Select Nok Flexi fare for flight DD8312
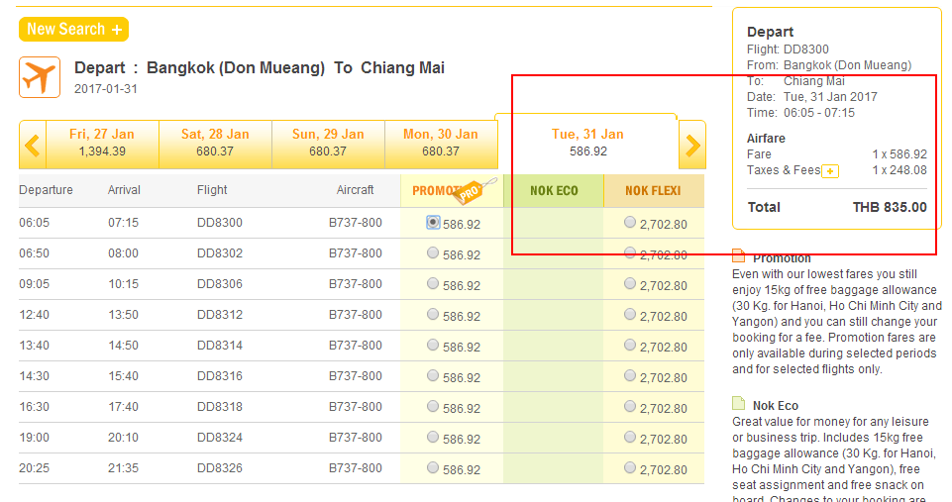Viewport: 952px width, 502px height. click(630, 314)
